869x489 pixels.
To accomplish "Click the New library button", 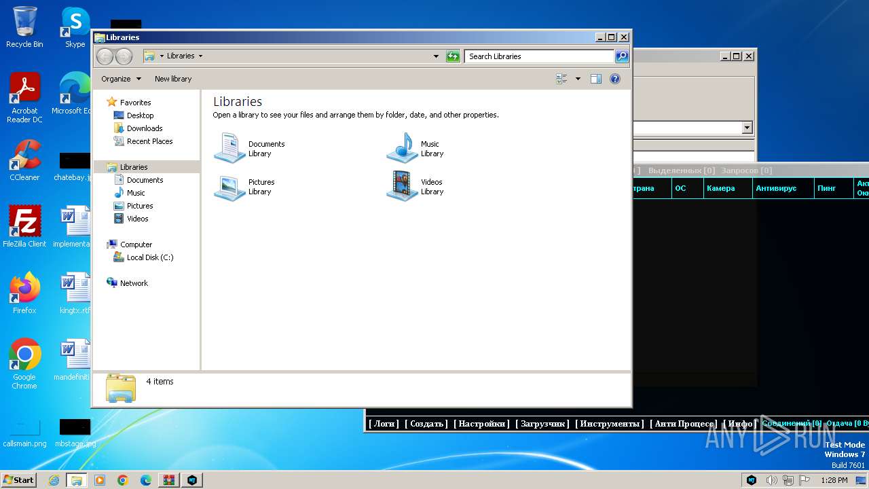I will pos(173,79).
